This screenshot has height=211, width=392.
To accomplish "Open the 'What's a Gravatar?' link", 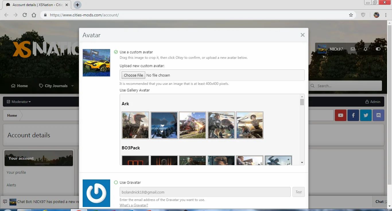I will pyautogui.click(x=134, y=205).
